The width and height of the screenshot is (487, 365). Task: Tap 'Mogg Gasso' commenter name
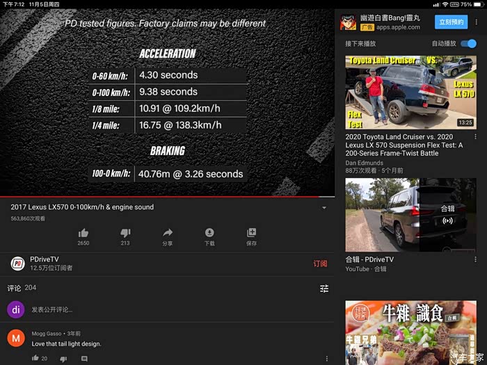[x=47, y=334]
